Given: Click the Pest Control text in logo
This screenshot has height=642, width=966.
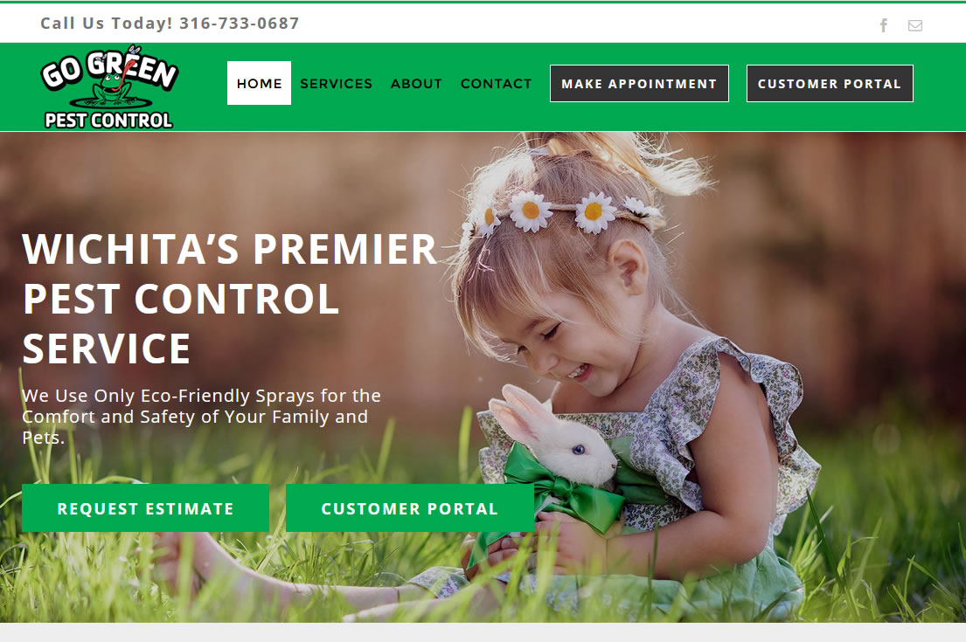Looking at the screenshot, I should point(108,120).
